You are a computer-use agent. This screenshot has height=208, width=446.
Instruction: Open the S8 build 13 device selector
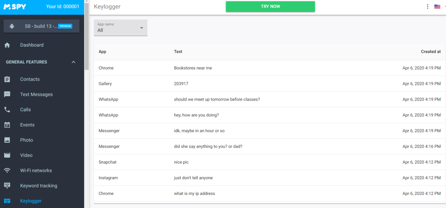coord(41,26)
